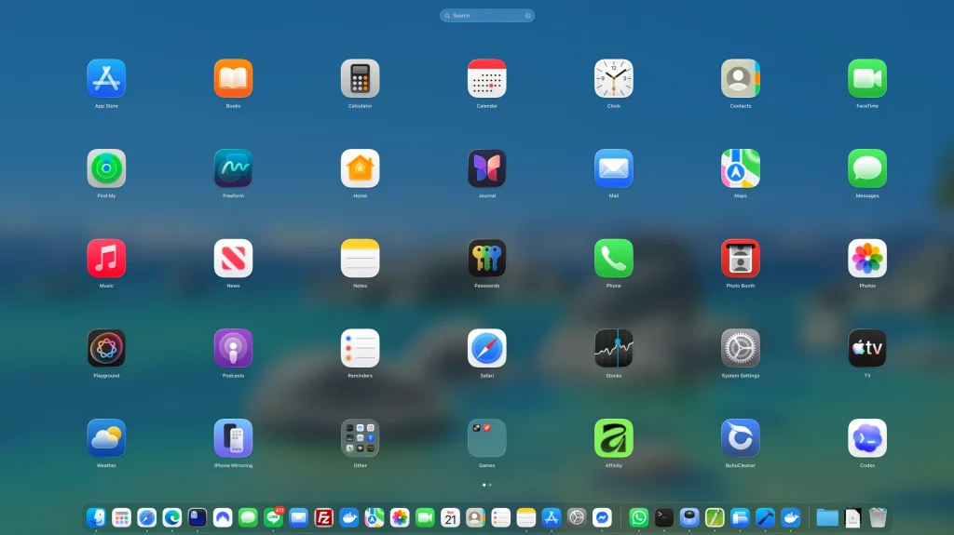
Task: Focus the Search field at top
Action: point(486,16)
